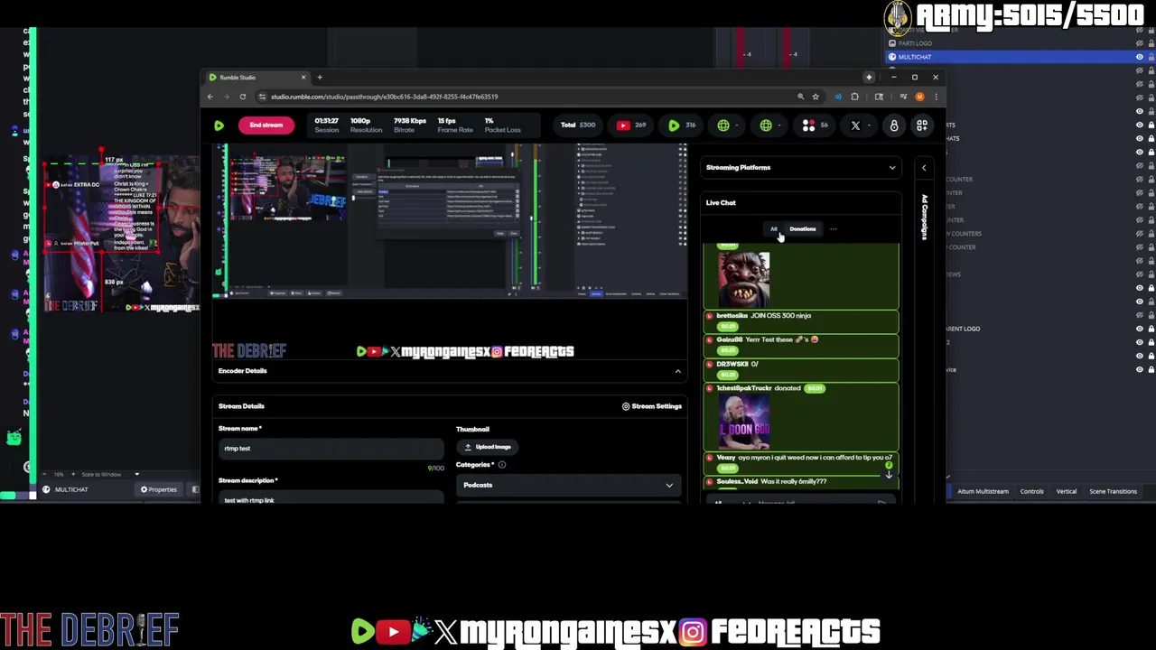
Task: Toggle eye on the 'V COUNTERS' OBS row
Action: [1139, 234]
